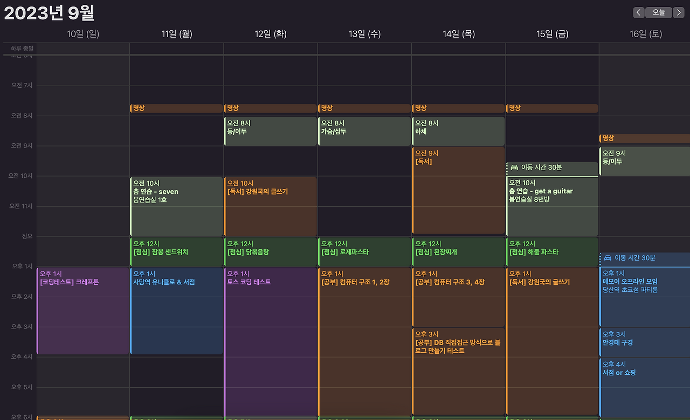The width and height of the screenshot is (690, 420).
Task: Click the car icon on Saturday's travel time event
Action: tap(609, 258)
